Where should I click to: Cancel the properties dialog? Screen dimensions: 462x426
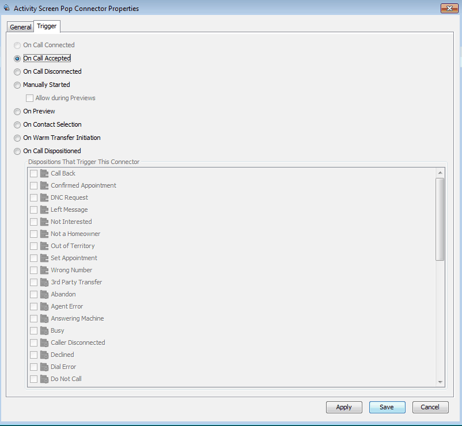pos(430,407)
